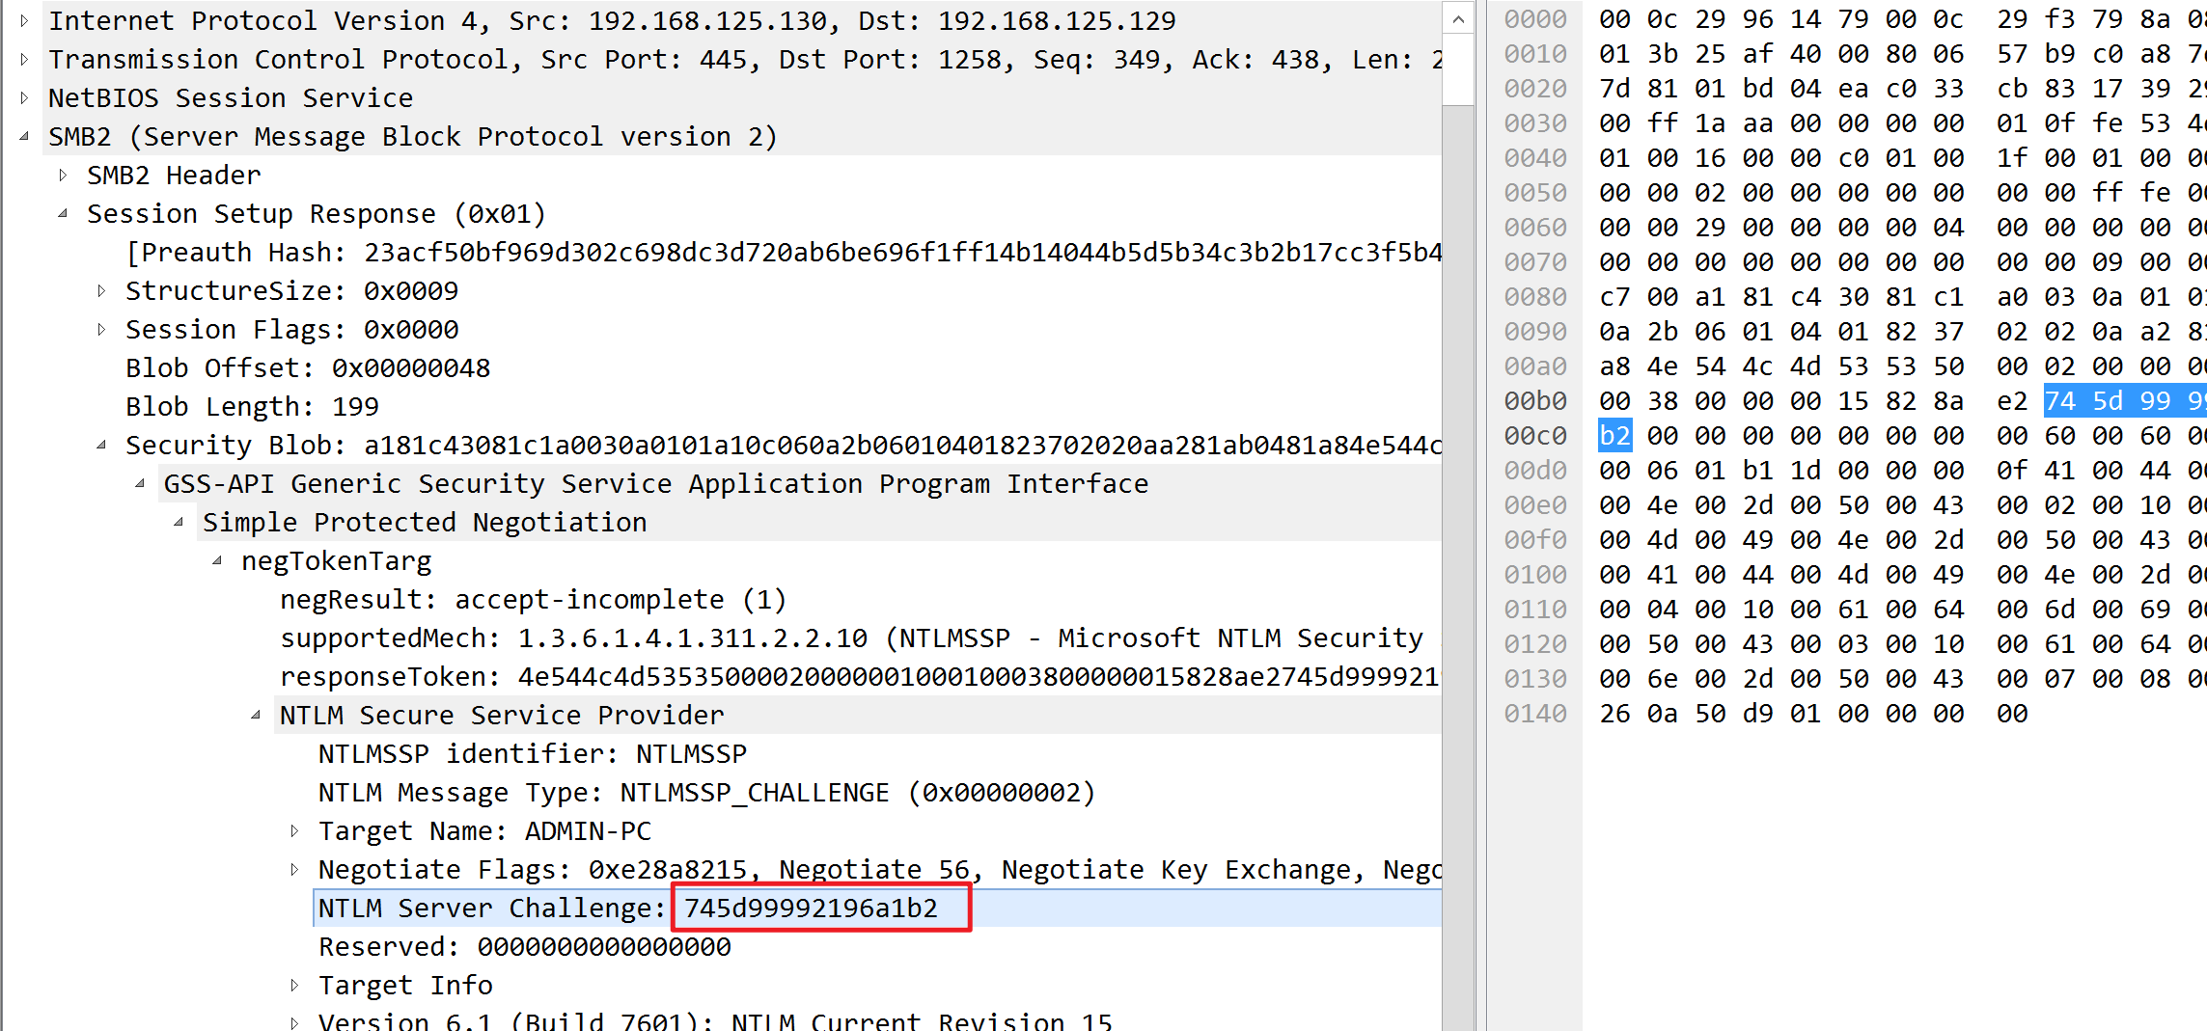Image resolution: width=2207 pixels, height=1031 pixels.
Task: Expand the Transmission Control Protocol row
Action: point(25,59)
